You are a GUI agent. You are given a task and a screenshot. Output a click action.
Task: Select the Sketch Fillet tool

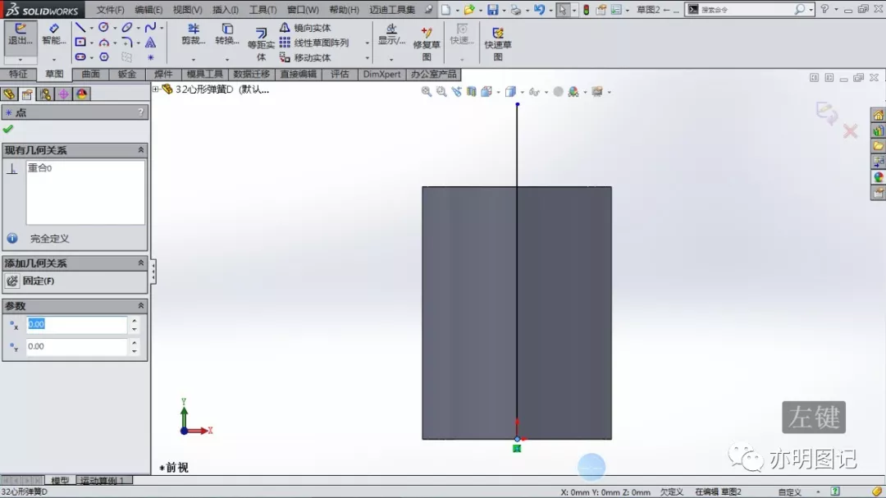click(x=126, y=43)
